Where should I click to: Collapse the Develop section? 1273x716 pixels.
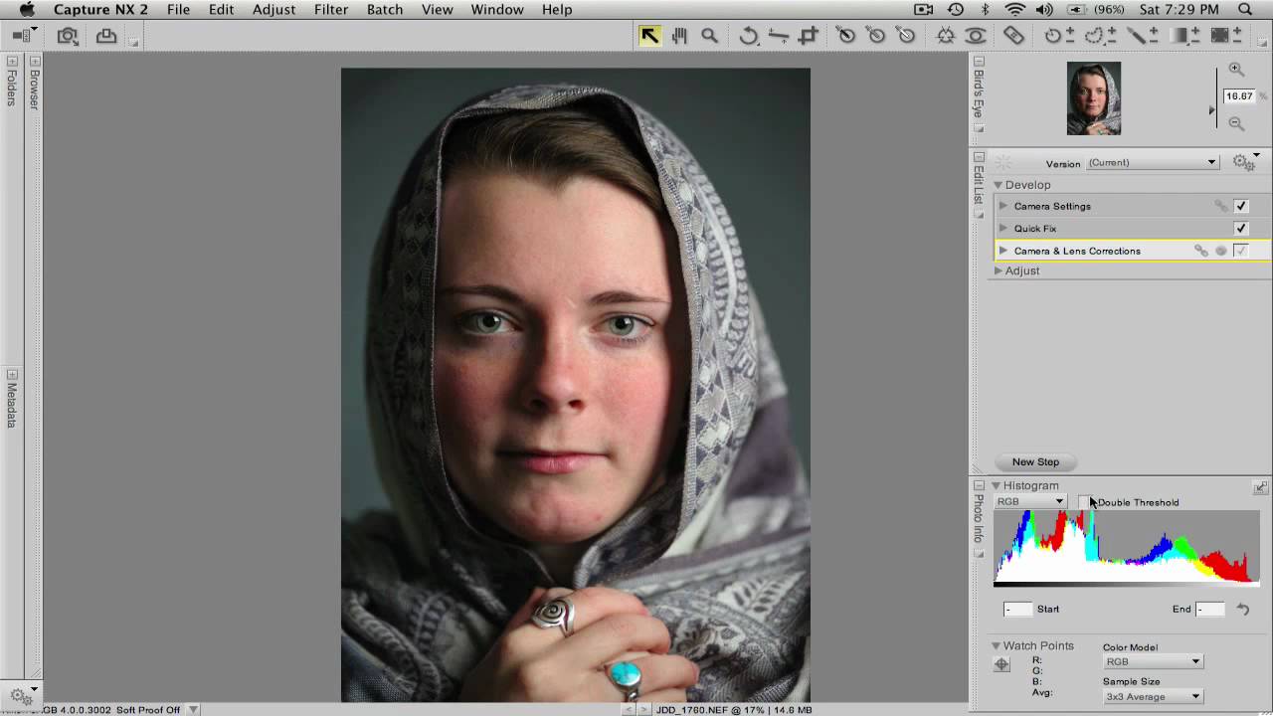pos(998,185)
